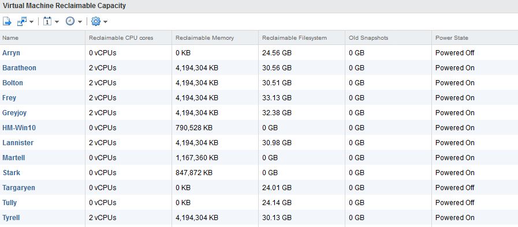Open the Lannister VM link
The width and height of the screenshot is (518, 227).
[x=18, y=143]
